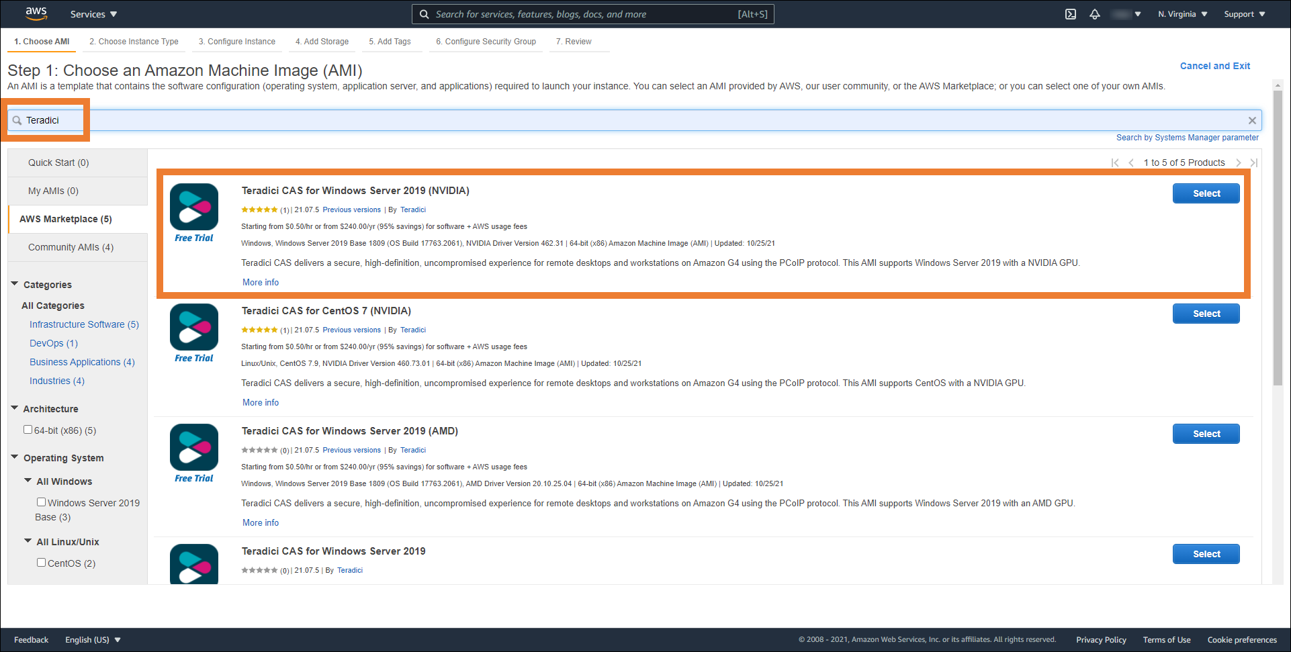Open More info for Windows Server 2019 (NVIDIA)

261,282
